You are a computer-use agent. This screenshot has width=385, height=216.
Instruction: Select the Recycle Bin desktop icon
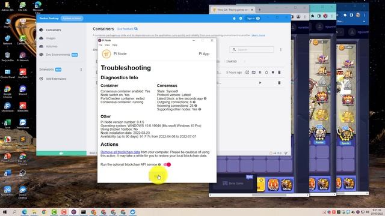7,56
